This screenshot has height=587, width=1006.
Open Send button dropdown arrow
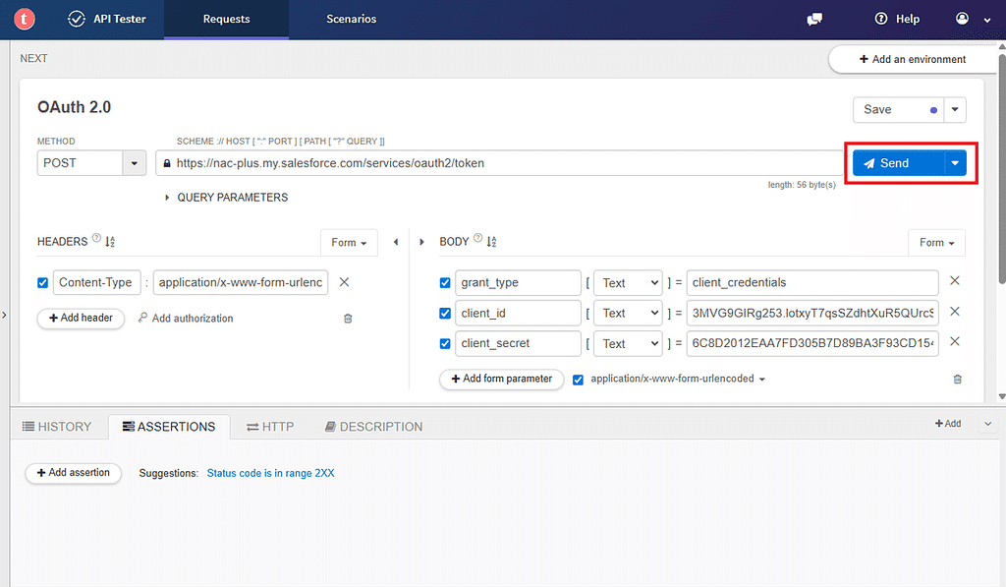click(955, 163)
